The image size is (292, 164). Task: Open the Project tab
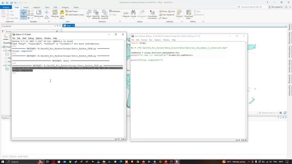(6, 7)
